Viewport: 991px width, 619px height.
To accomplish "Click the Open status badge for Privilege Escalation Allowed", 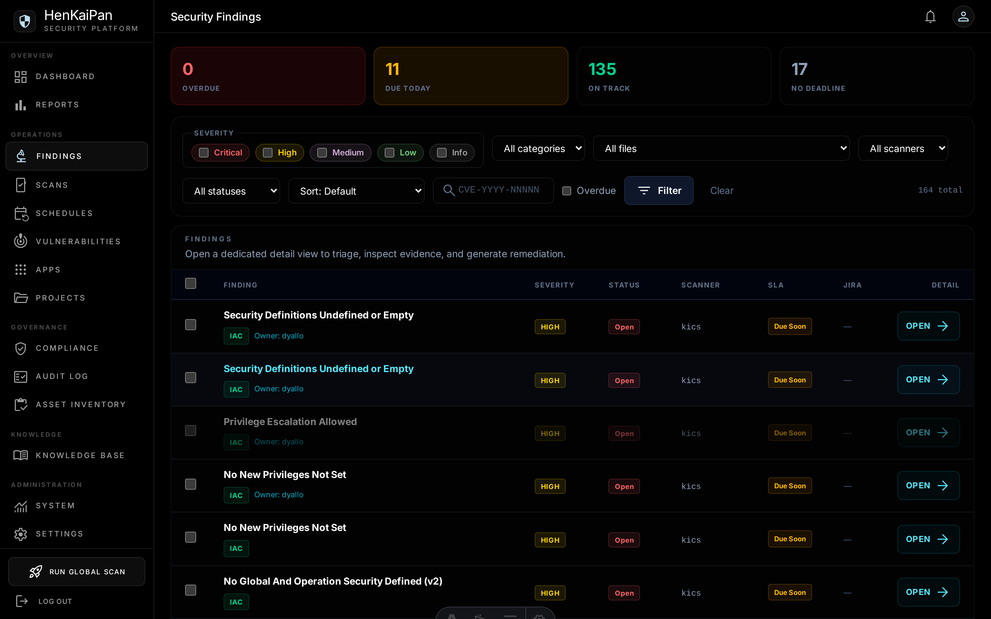I will (x=624, y=434).
